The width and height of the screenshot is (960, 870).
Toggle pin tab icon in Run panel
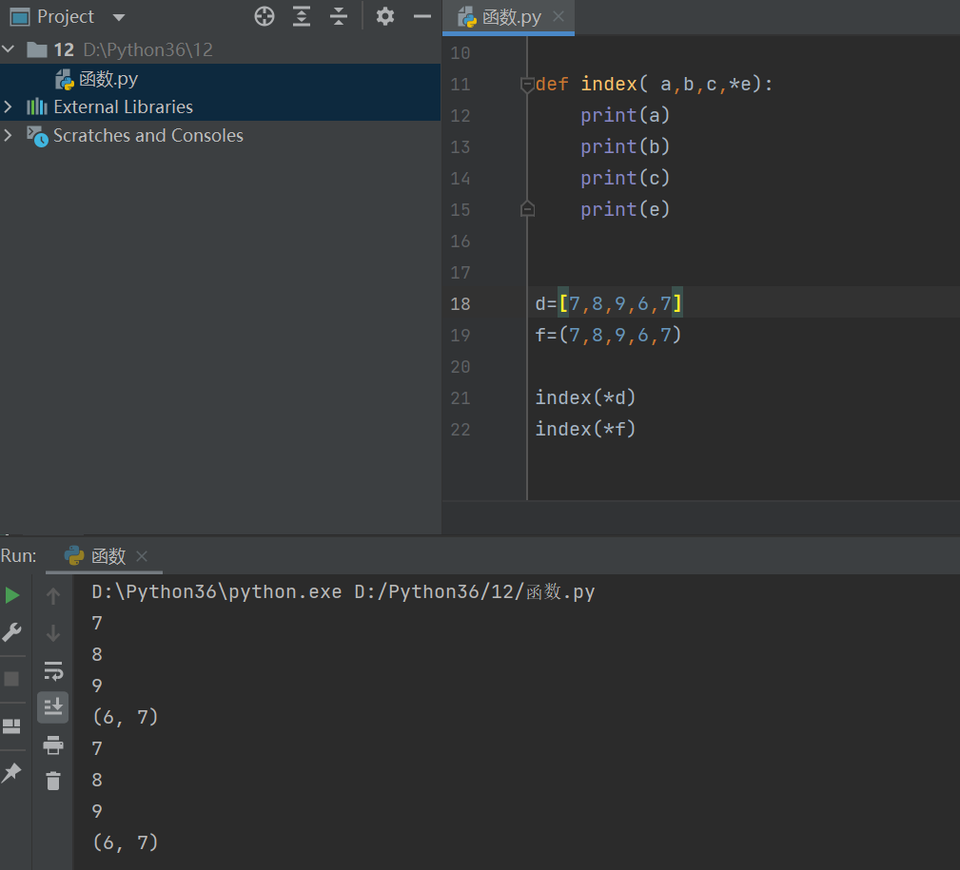point(11,773)
